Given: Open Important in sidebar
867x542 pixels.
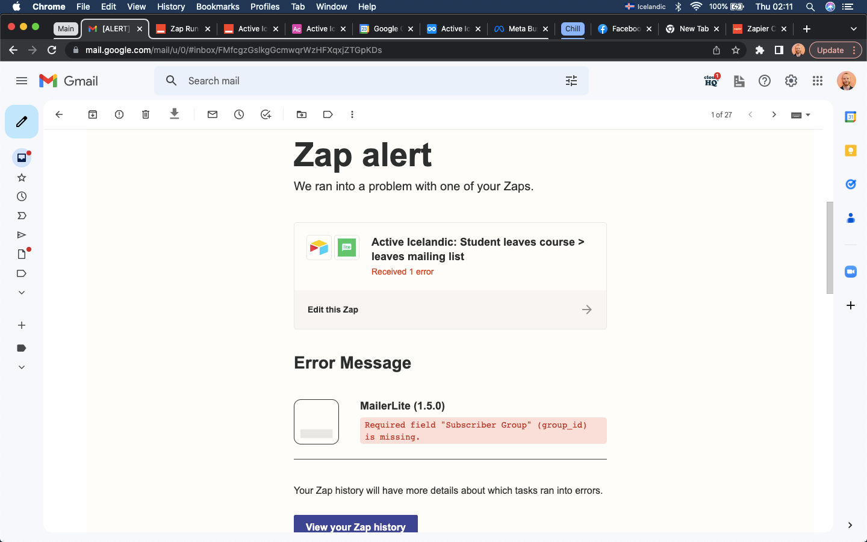Looking at the screenshot, I should (22, 216).
